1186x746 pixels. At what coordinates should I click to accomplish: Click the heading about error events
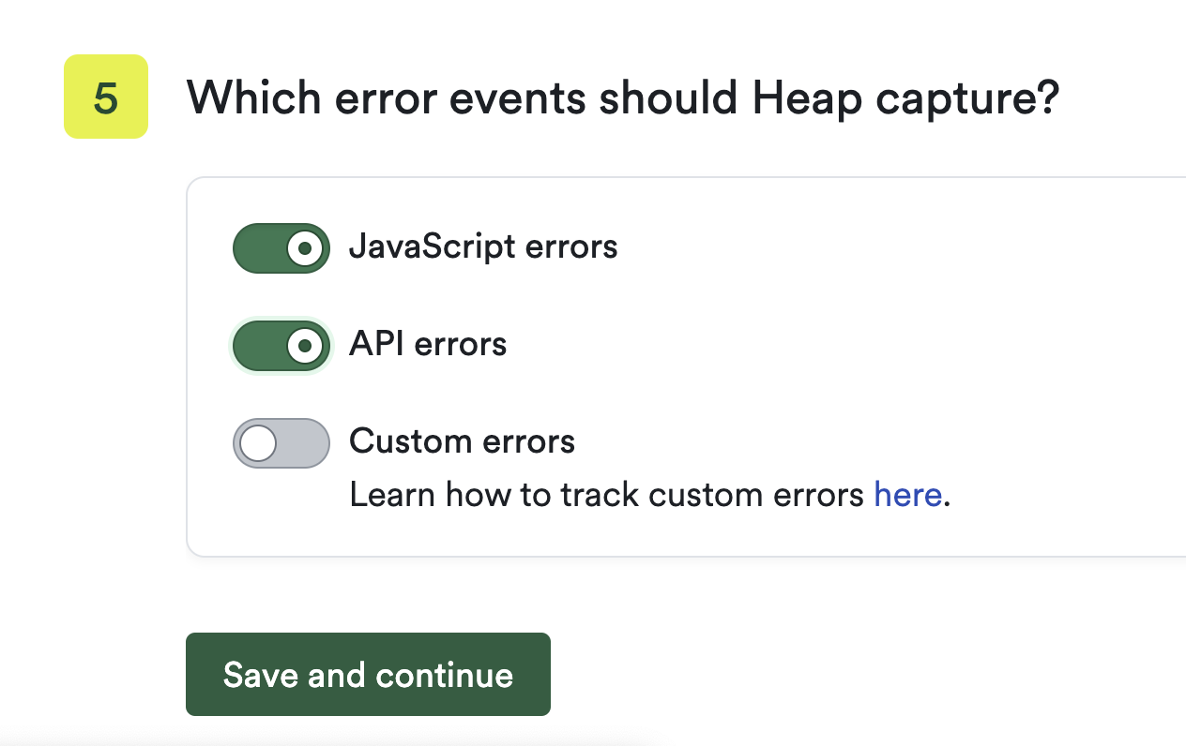(x=624, y=97)
